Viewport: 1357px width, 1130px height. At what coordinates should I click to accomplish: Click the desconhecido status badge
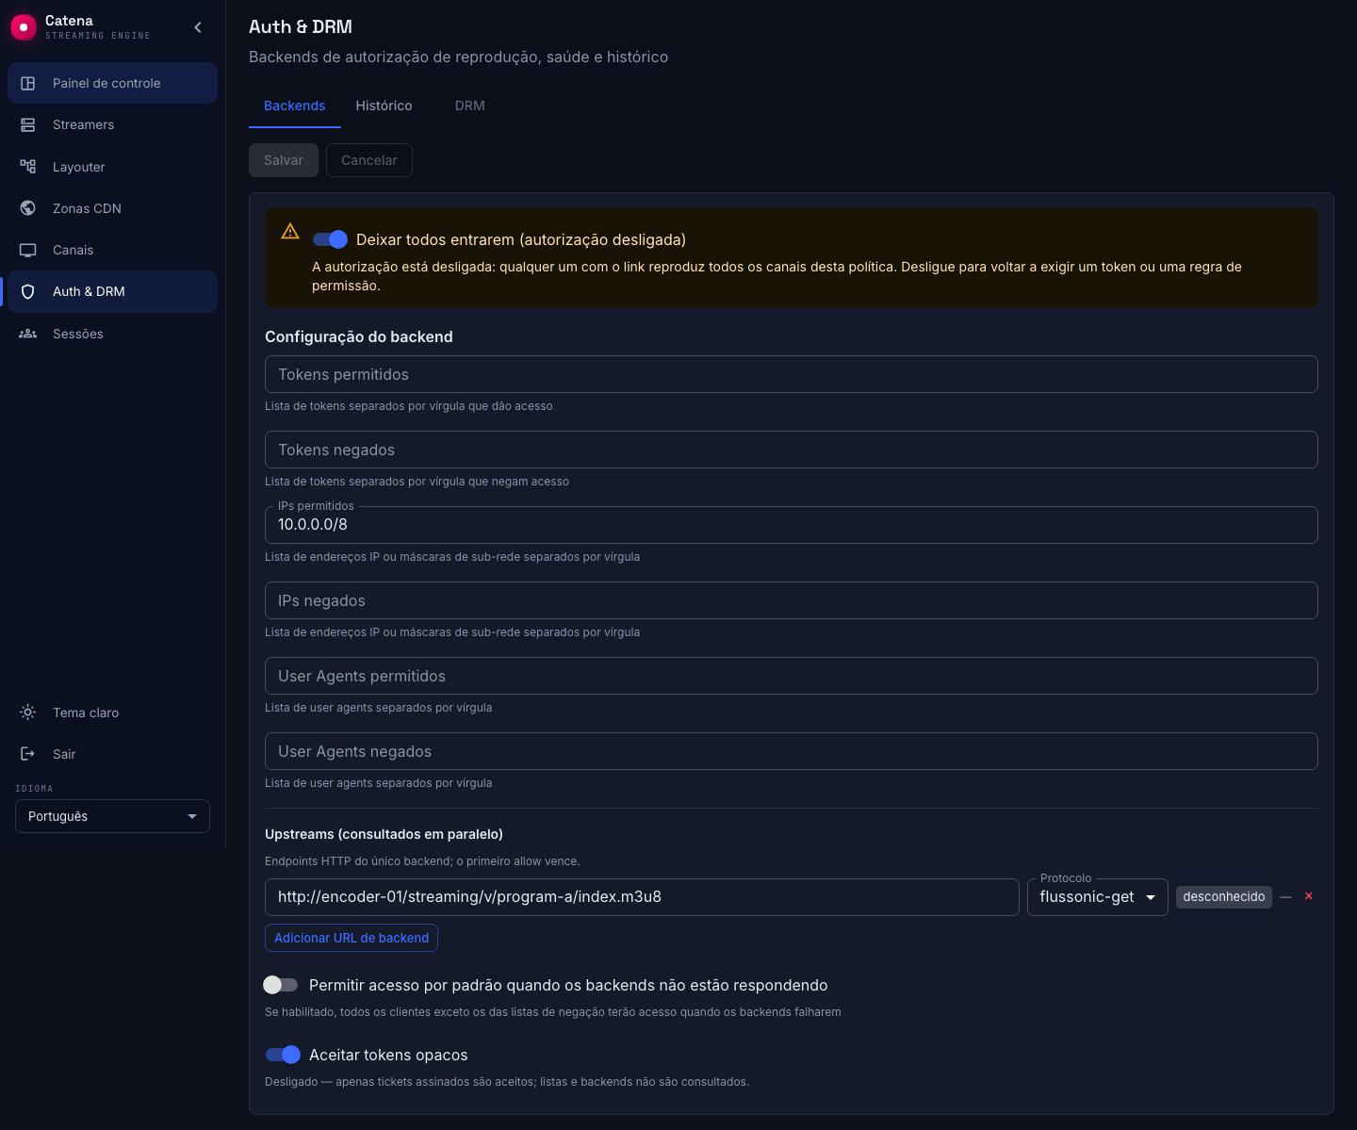click(x=1224, y=896)
